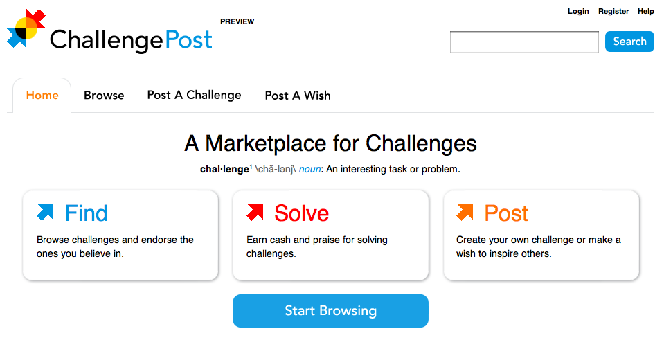
Task: Click the Find heading text
Action: tap(86, 213)
